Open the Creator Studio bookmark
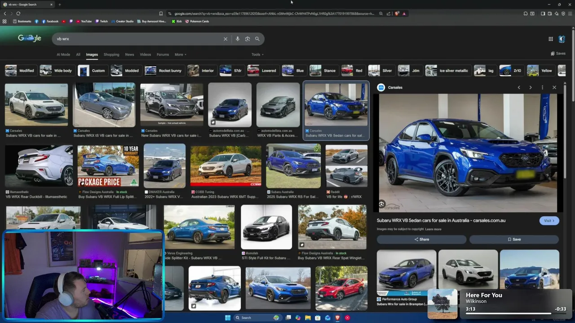The image size is (575, 323). [122, 21]
